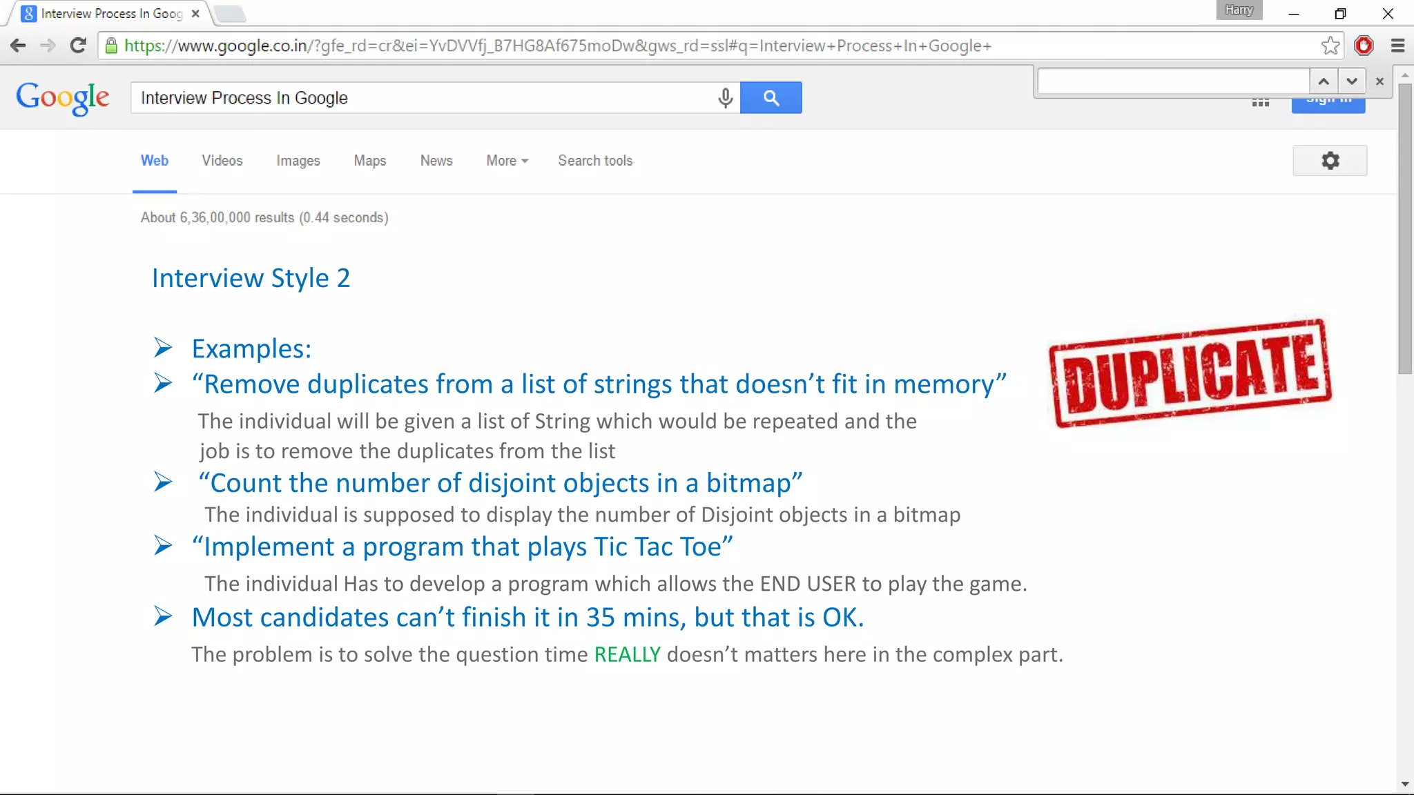Viewport: 1414px width, 795px height.
Task: Click the scrollbar down arrow
Action: click(x=1405, y=785)
